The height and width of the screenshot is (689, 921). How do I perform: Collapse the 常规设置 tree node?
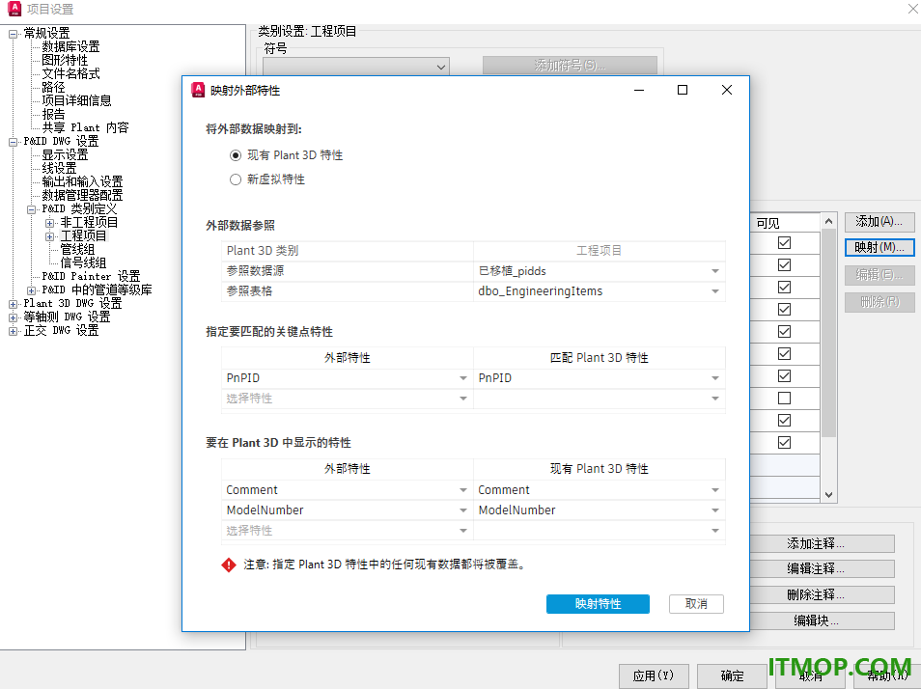(x=13, y=34)
